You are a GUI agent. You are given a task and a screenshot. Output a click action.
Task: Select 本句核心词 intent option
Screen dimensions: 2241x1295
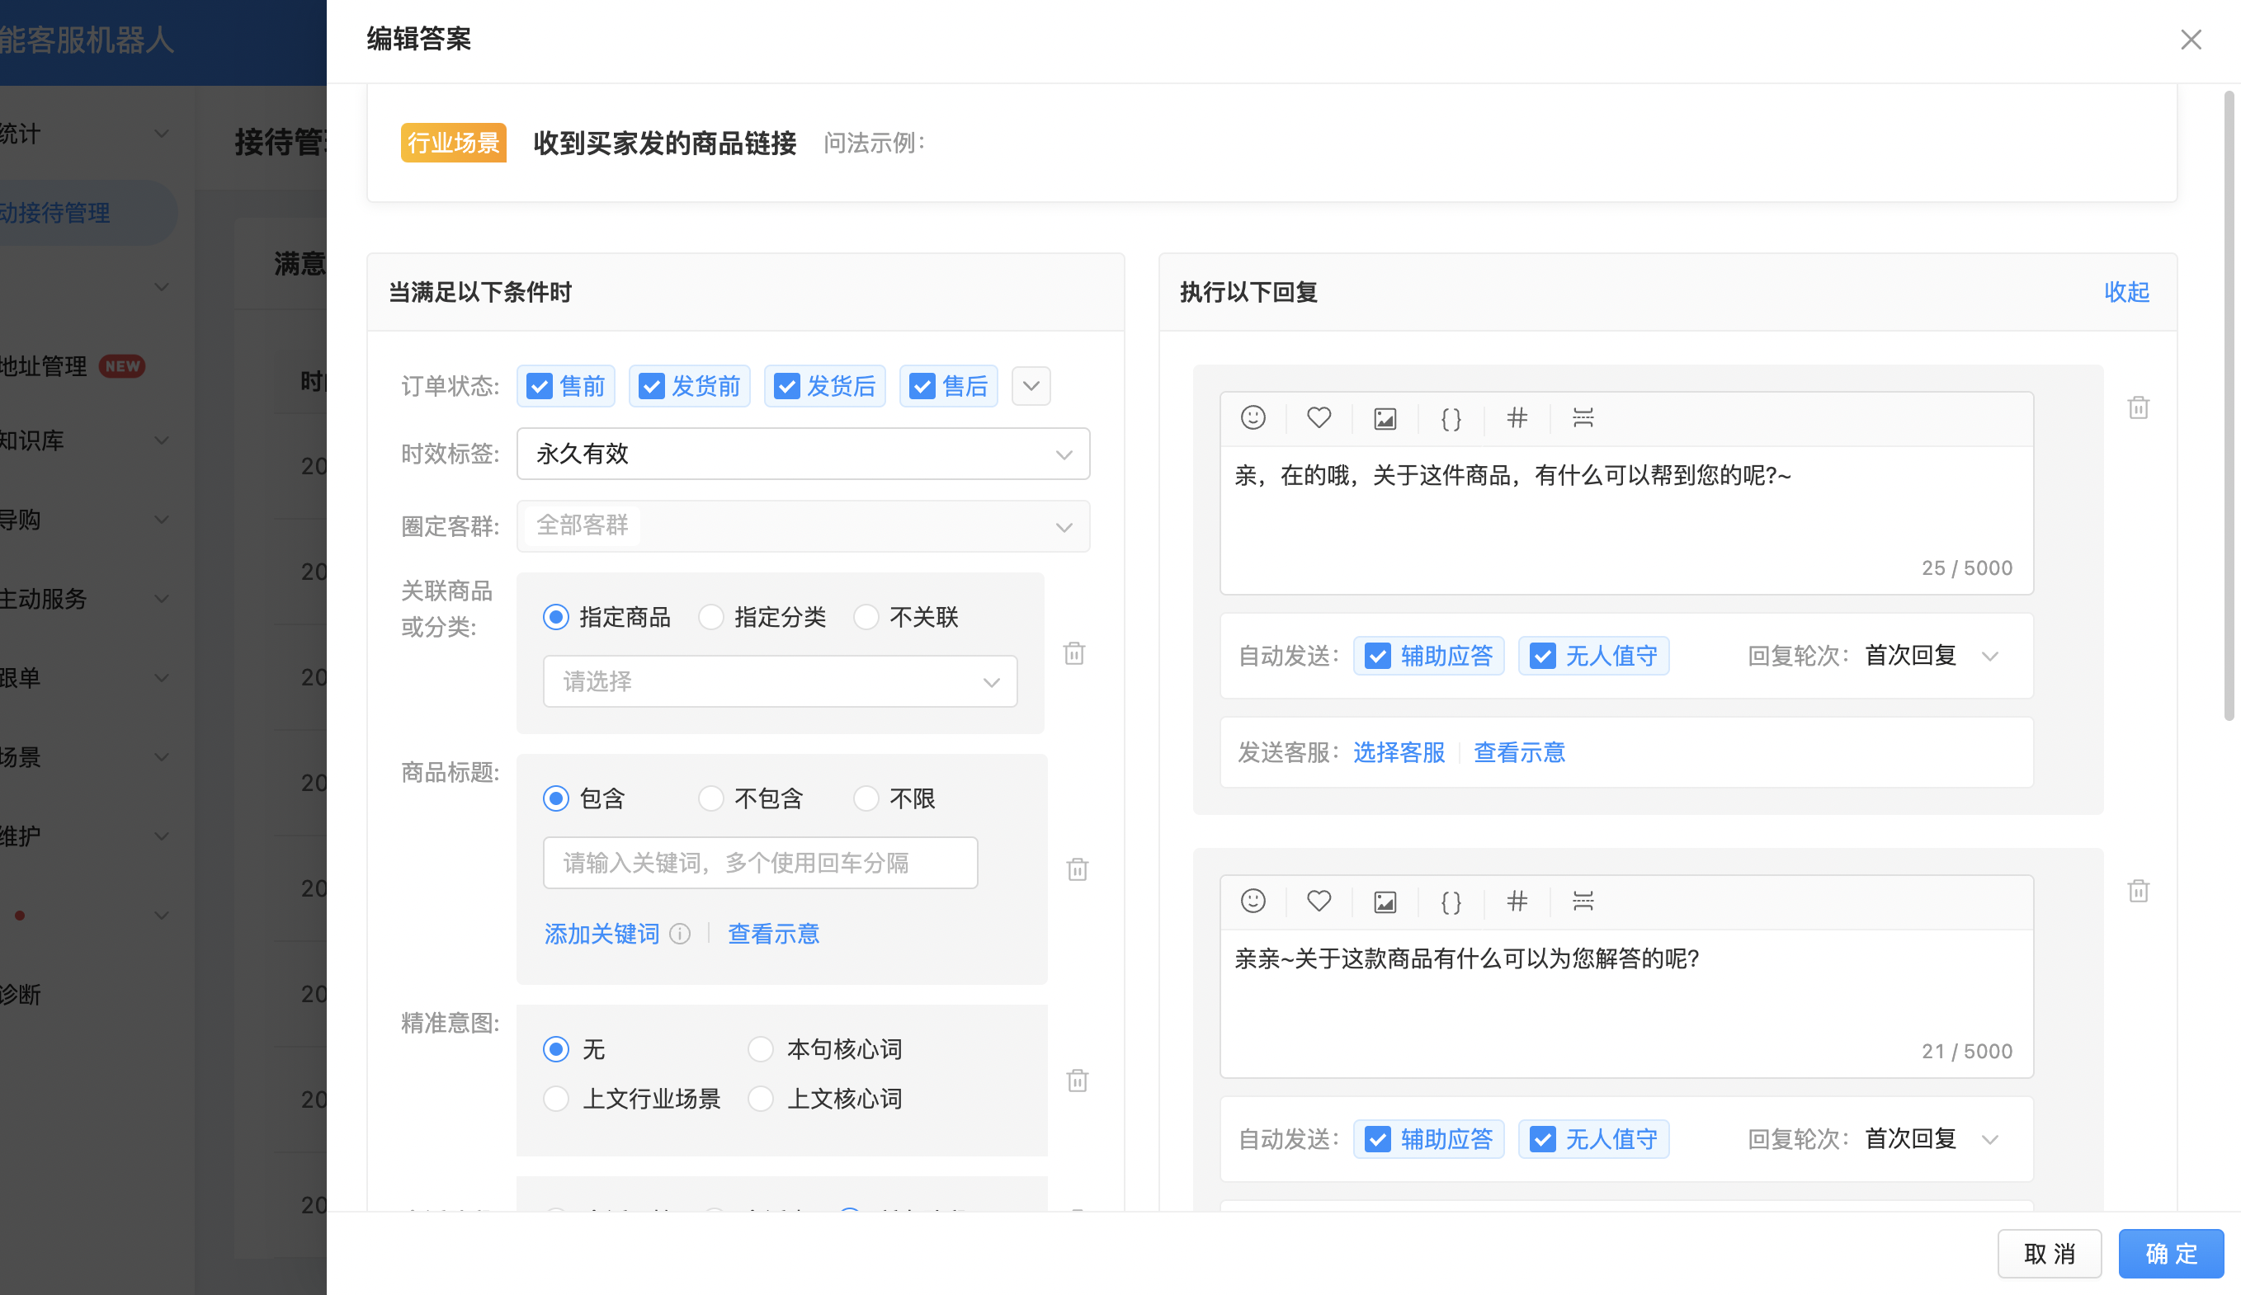click(x=761, y=1049)
